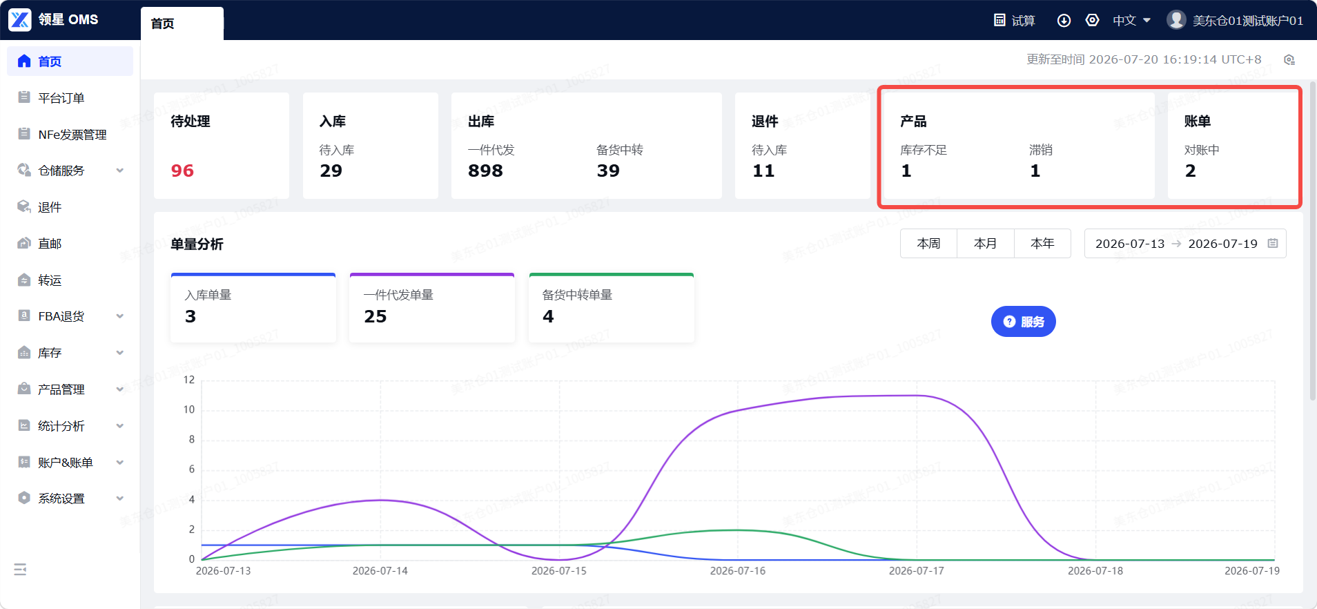
Task: Refresh data with icon beside update time
Action: coord(1289,60)
